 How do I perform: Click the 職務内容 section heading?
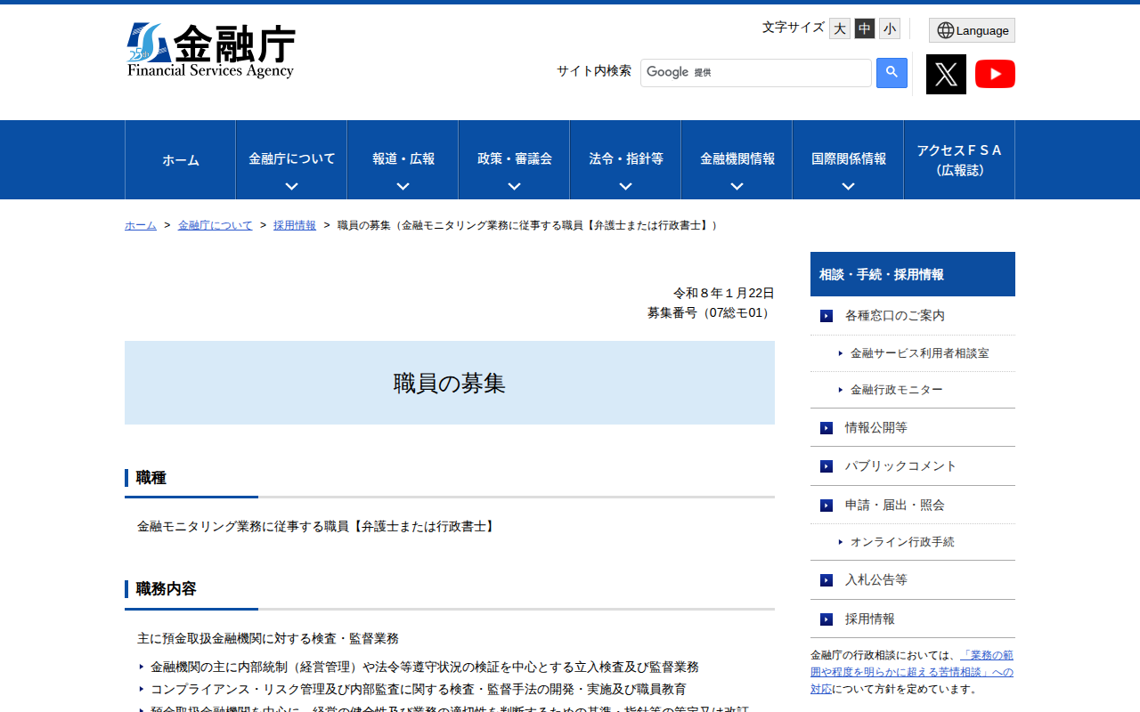click(166, 589)
